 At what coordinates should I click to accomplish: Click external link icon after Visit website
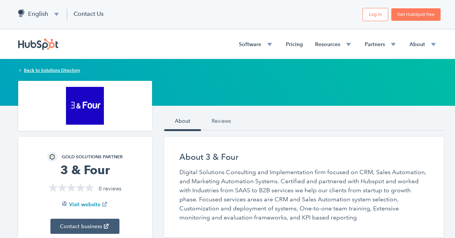coord(105,204)
